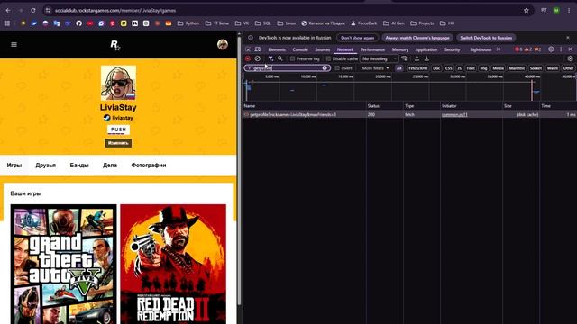Open the Projects bookmarks folder

point(422,23)
